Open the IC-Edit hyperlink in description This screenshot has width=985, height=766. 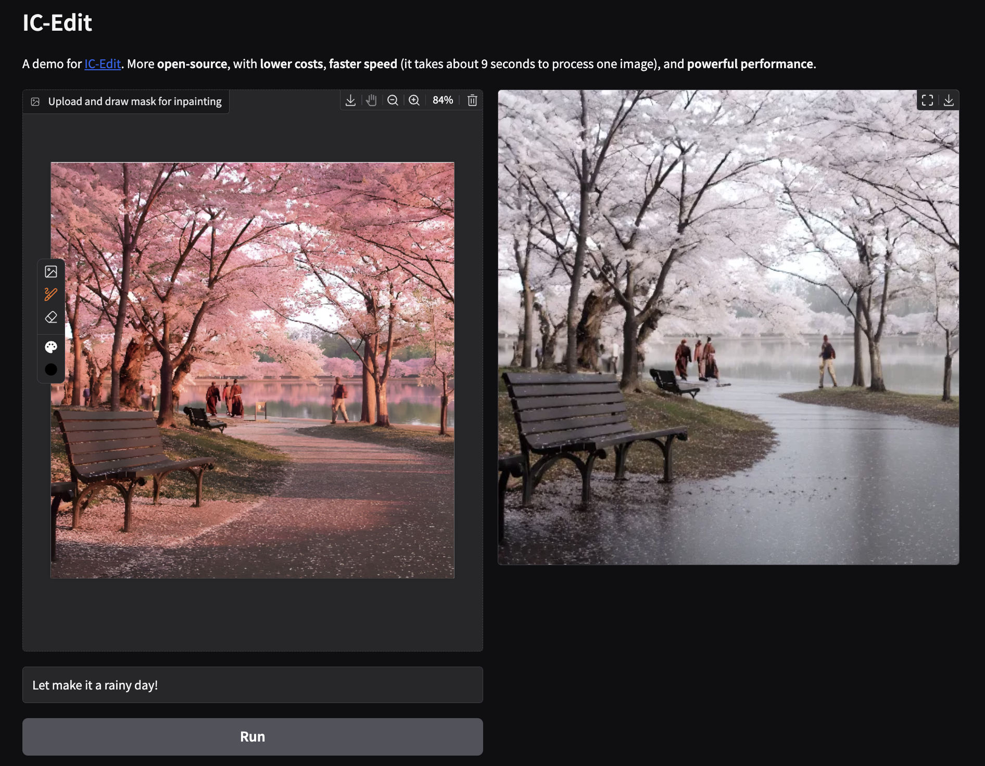[103, 64]
